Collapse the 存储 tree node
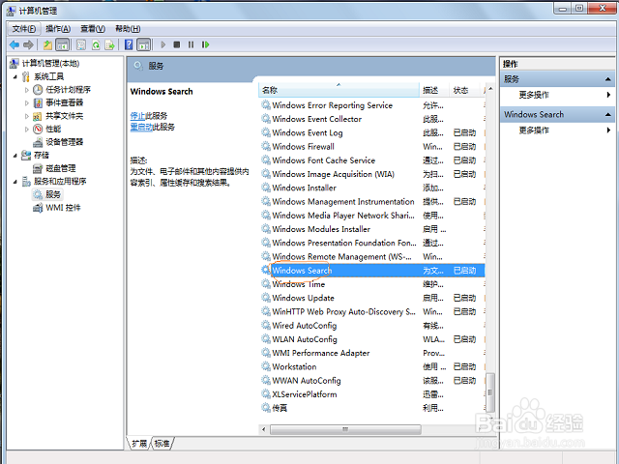This screenshot has width=619, height=464. (x=15, y=156)
